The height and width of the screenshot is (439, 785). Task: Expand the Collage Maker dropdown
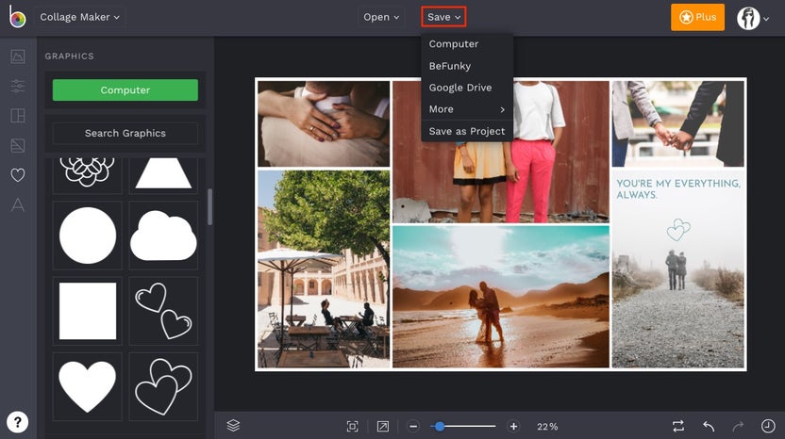coord(79,17)
